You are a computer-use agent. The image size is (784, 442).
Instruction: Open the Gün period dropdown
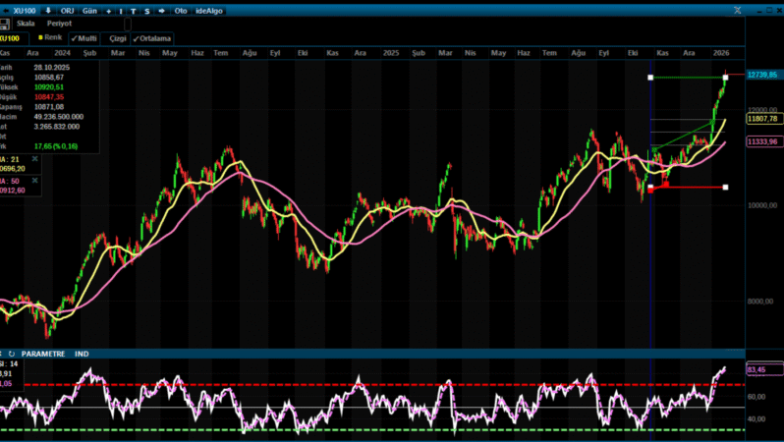[88, 11]
